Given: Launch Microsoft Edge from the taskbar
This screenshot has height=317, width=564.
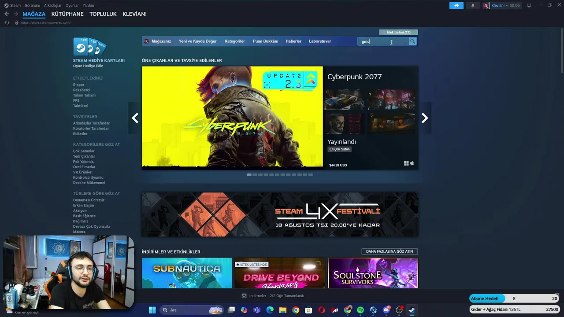Looking at the screenshot, I should pyautogui.click(x=270, y=310).
